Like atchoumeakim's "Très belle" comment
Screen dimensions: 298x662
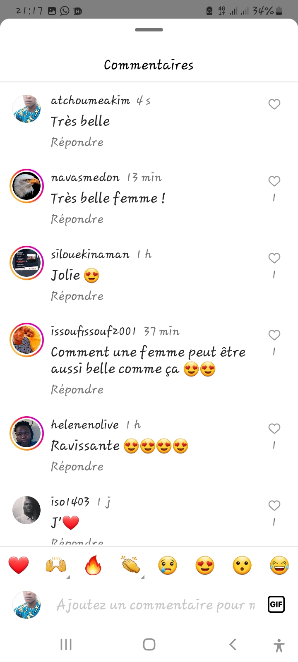click(x=274, y=104)
